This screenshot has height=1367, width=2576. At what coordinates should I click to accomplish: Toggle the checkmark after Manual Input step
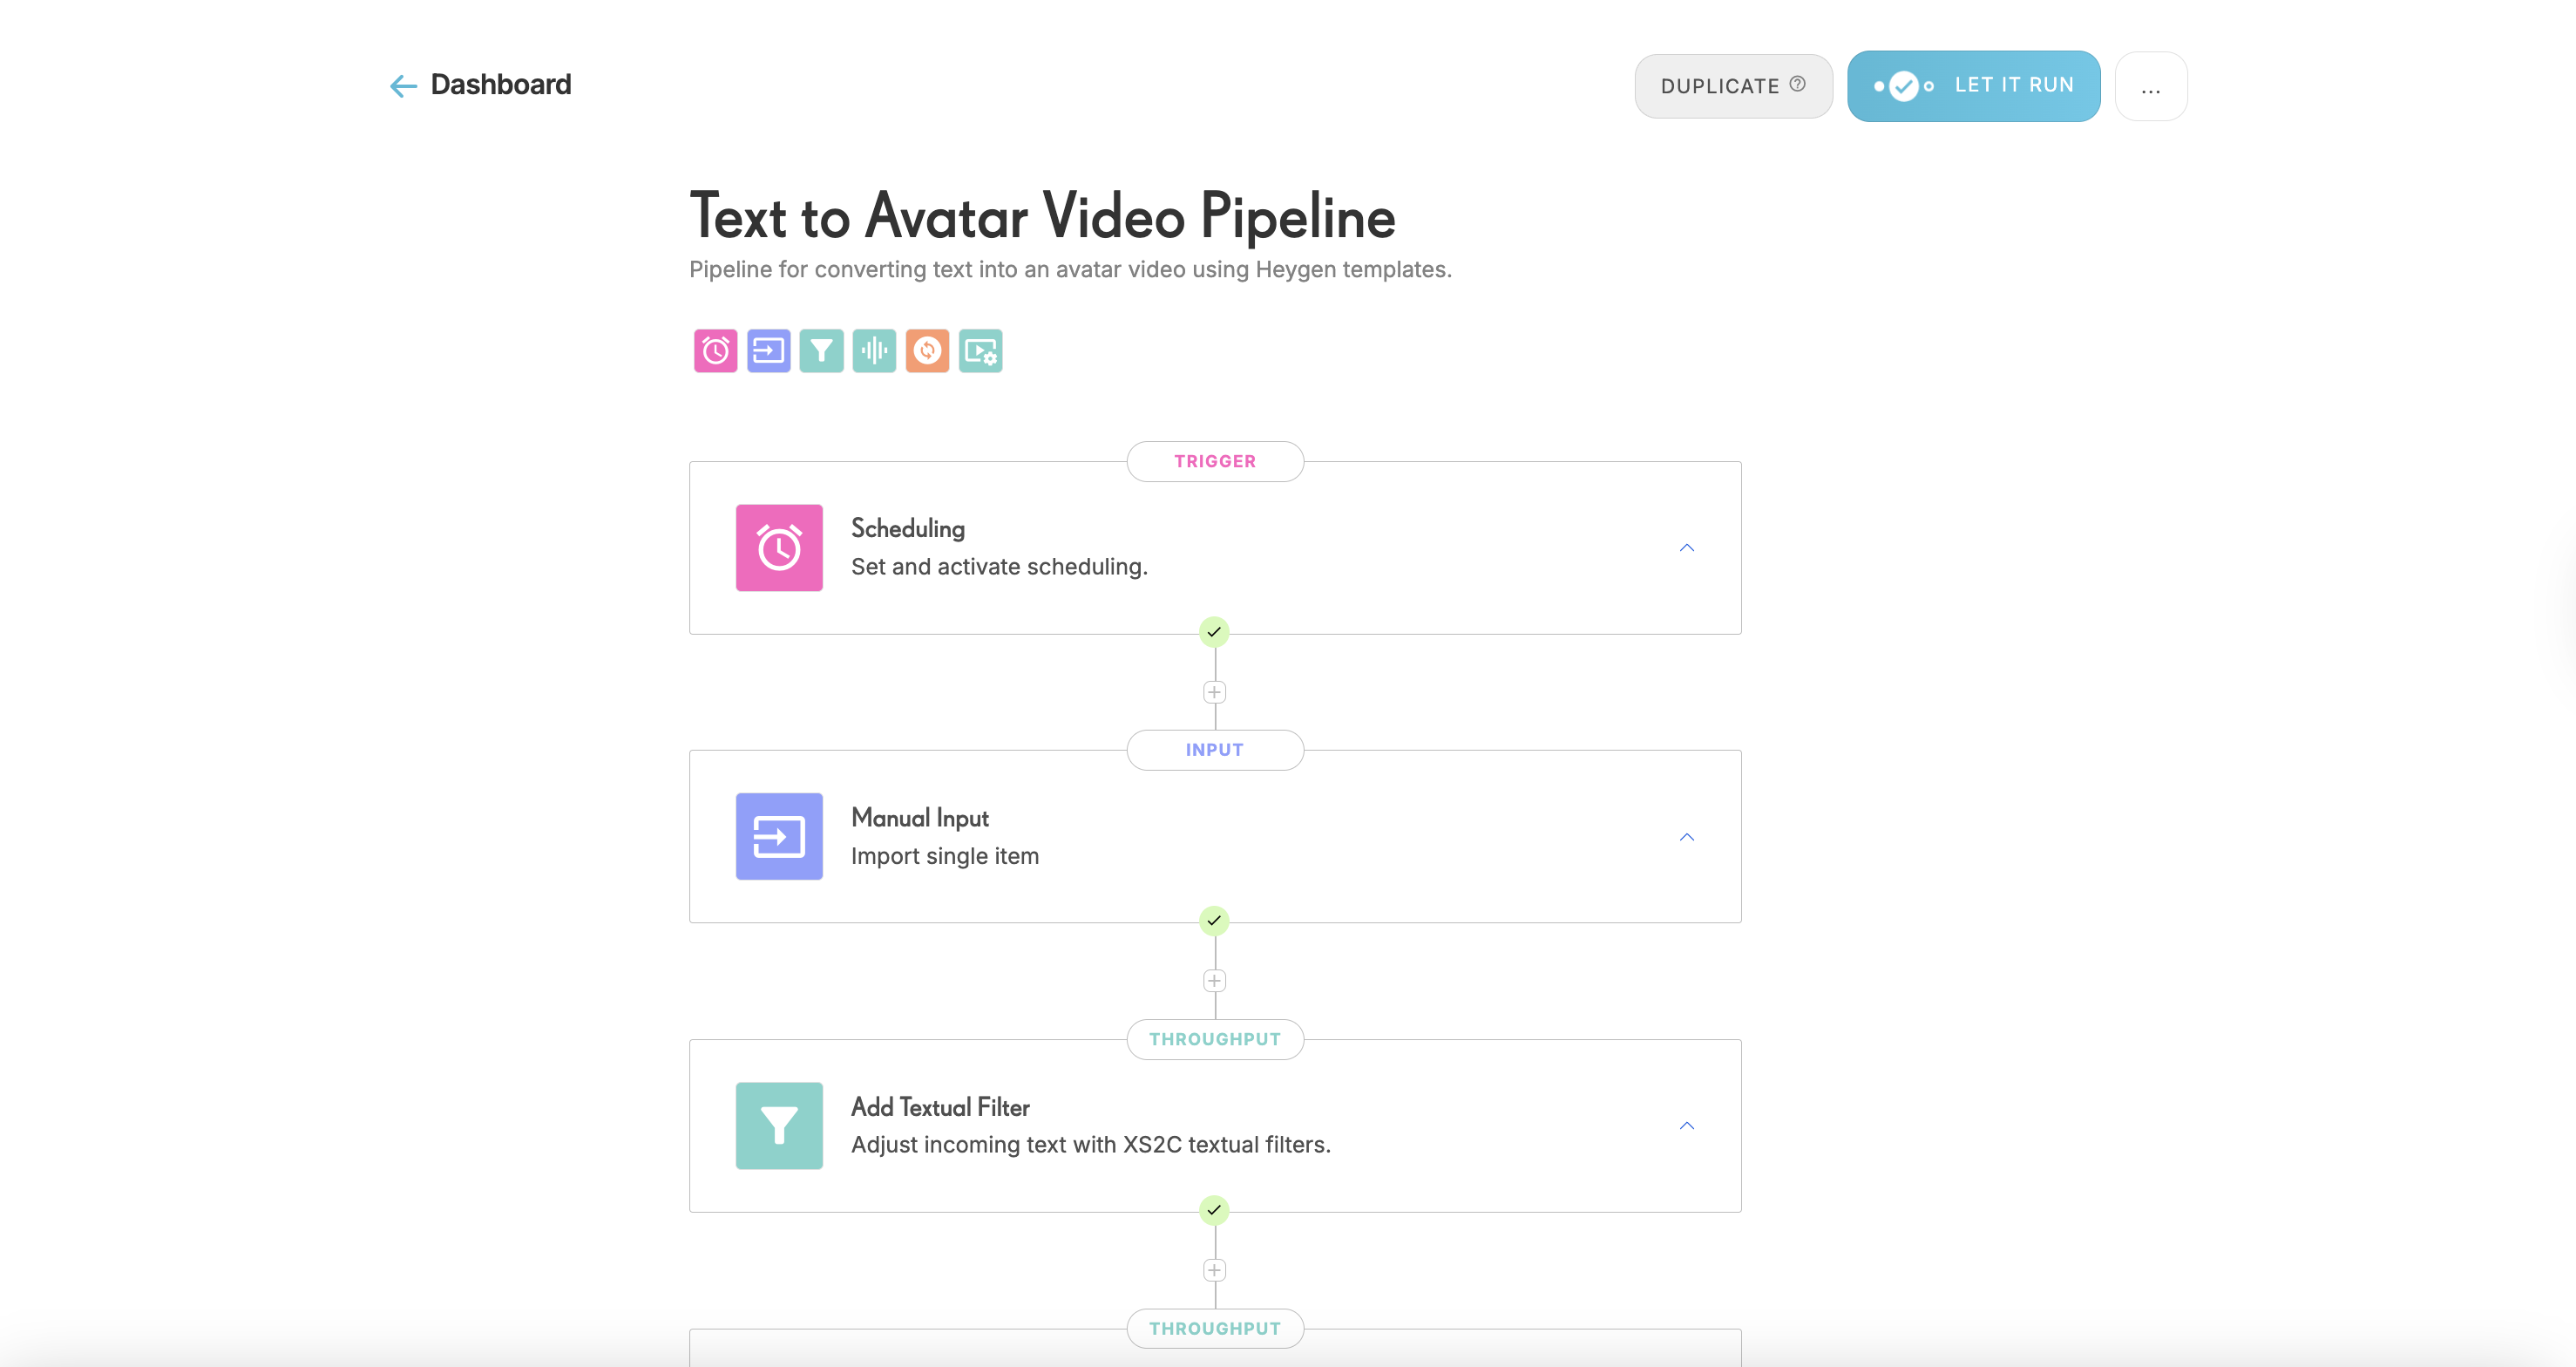[x=1214, y=919]
